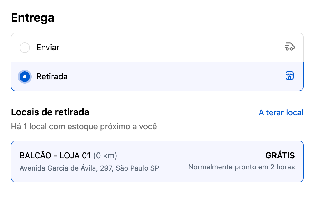
Task: Click the Normalmente pronto em 2 horas text
Action: click(241, 167)
